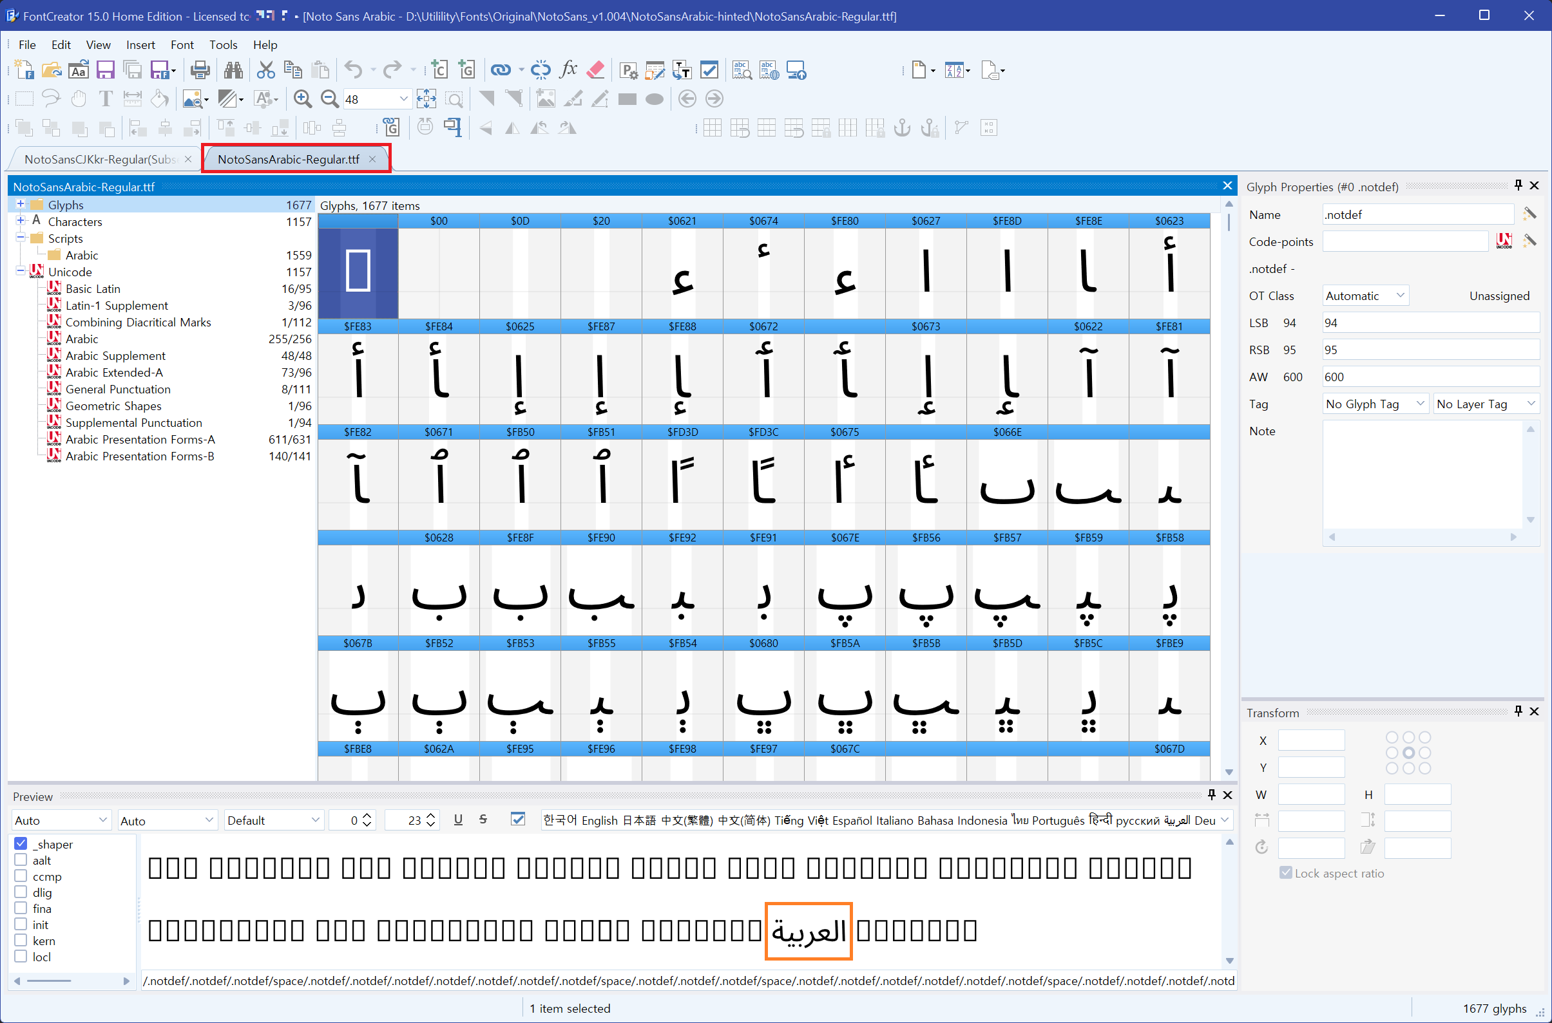1552x1023 pixels.
Task: Click the underline U button in Preview
Action: point(458,820)
